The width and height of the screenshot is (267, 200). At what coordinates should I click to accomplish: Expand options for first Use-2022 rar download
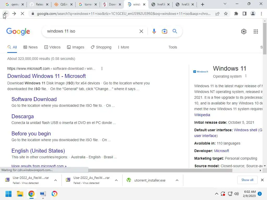tap(56, 180)
